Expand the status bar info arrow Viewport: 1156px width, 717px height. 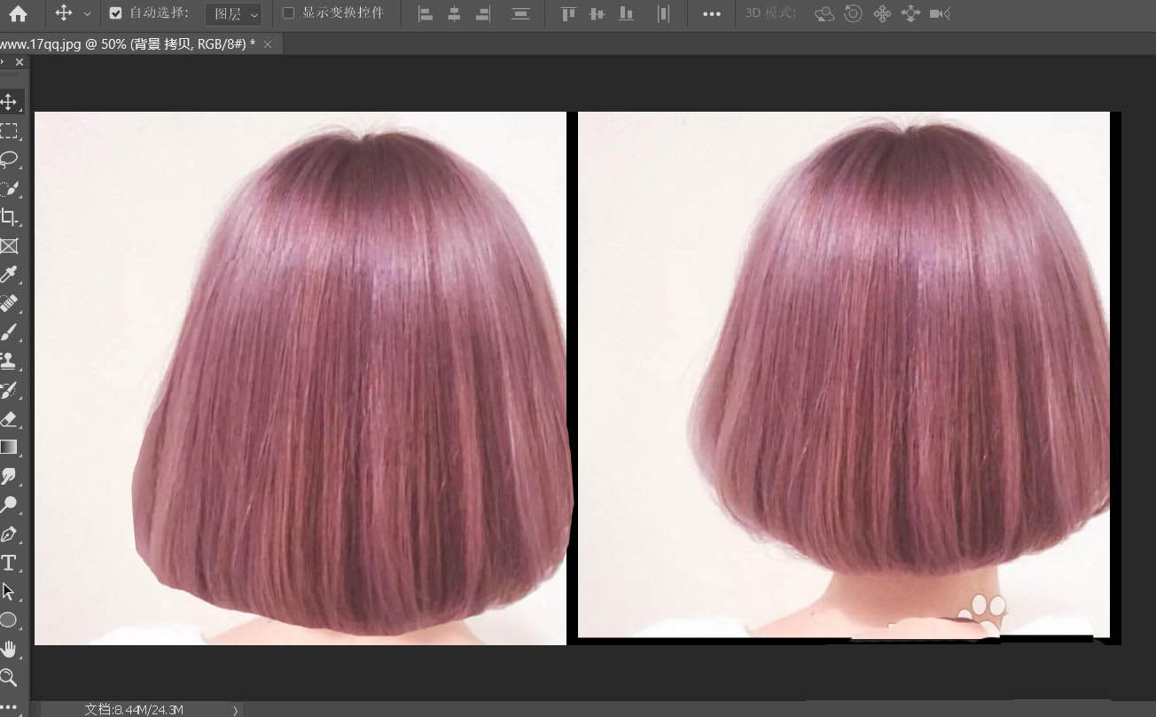point(235,710)
